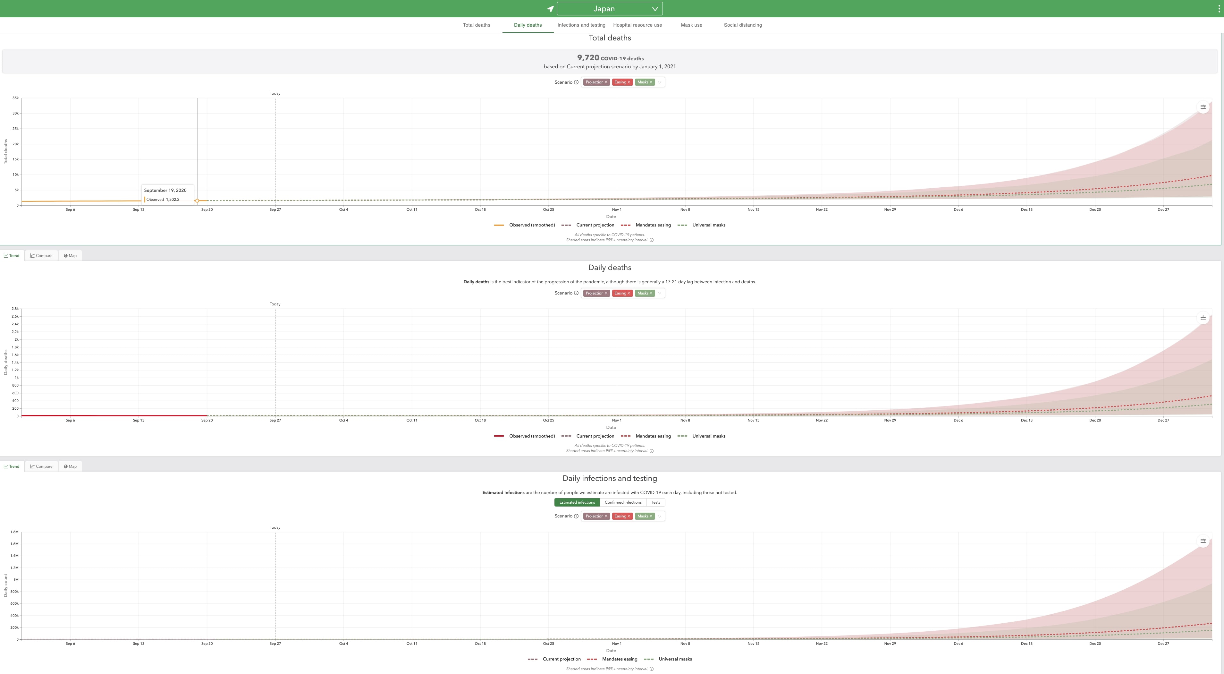Toggle Mandates easing series in the Total deaths legend
This screenshot has height=674, width=1224.
(646, 225)
